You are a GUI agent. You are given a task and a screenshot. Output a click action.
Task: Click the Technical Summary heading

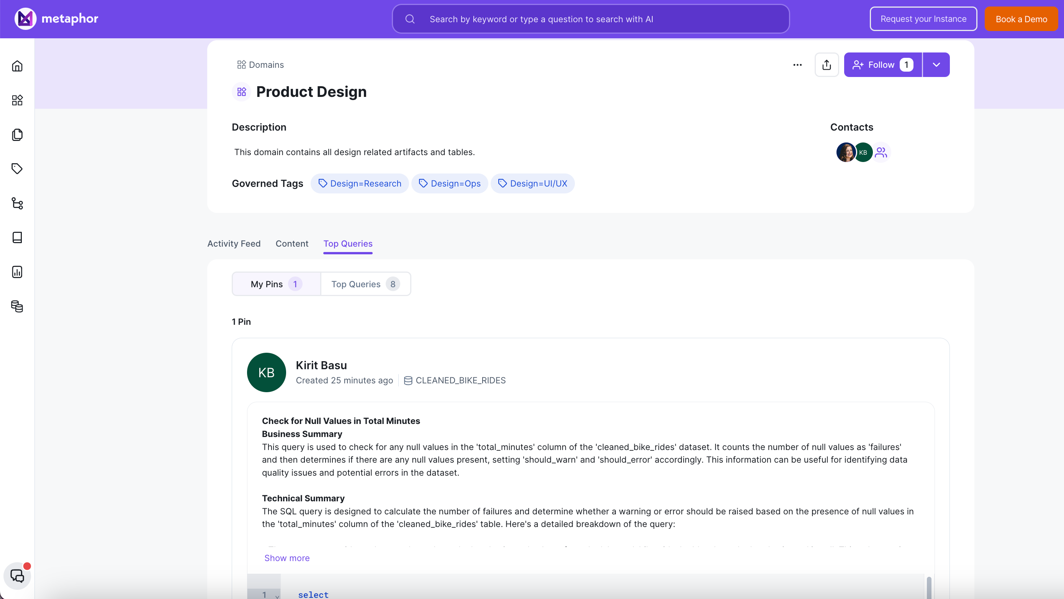(303, 498)
